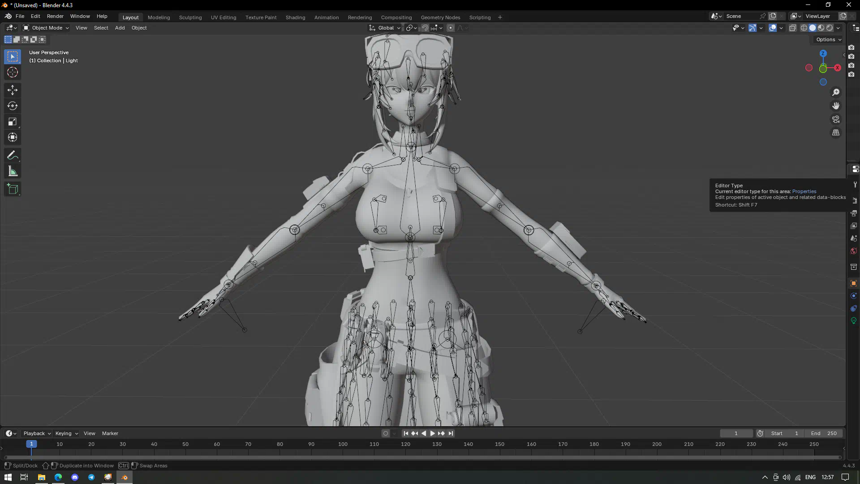Screen dimensions: 860x484
Task: Open the World properties tab (red globe)
Action: (854, 251)
